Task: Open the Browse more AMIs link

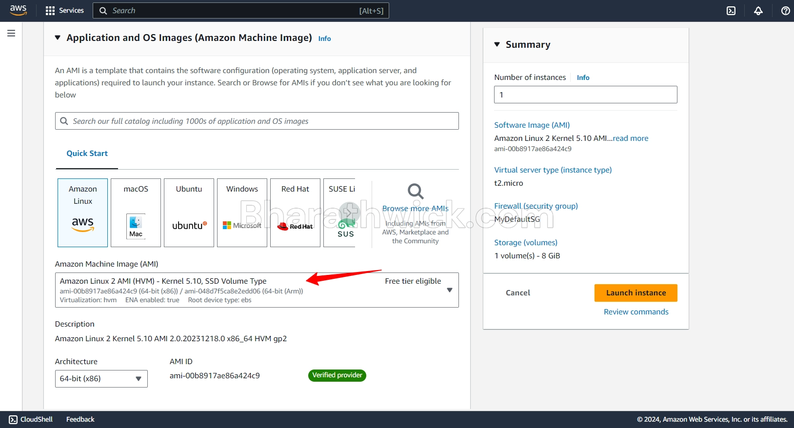Action: pos(416,208)
